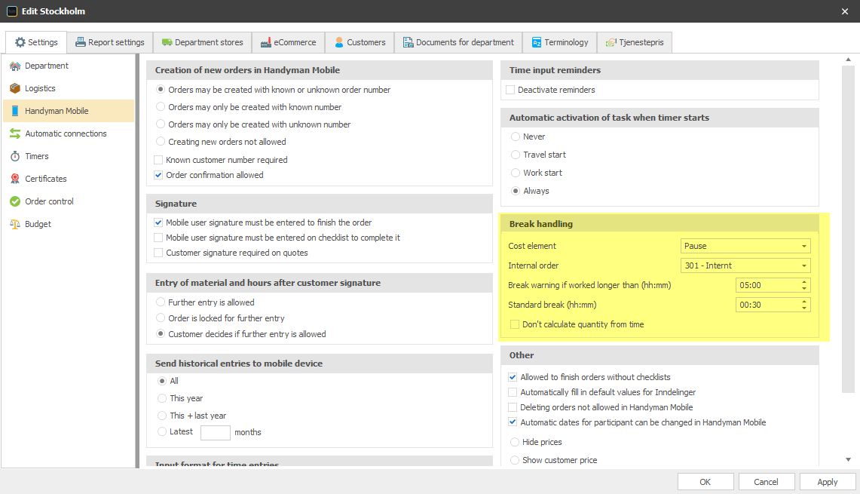Open the Cost element dropdown showing Pause
Image resolution: width=860 pixels, height=494 pixels.
(745, 246)
